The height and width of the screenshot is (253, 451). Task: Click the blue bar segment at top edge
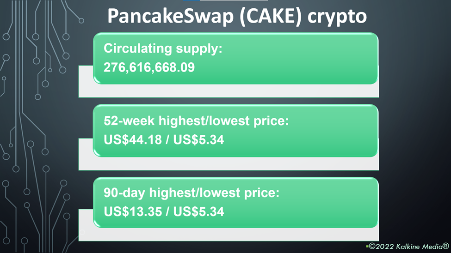192,0
